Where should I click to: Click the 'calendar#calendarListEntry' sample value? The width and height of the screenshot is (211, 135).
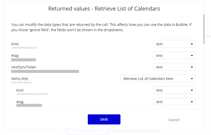click(32, 94)
